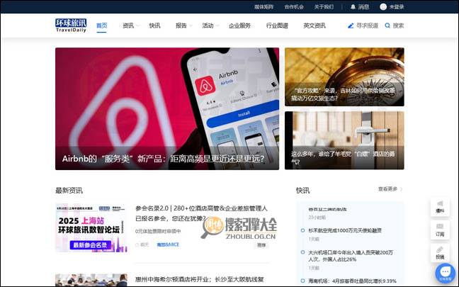The width and height of the screenshot is (459, 287).
Task: Click the 搜索 magnifier icon
Action: click(387, 26)
